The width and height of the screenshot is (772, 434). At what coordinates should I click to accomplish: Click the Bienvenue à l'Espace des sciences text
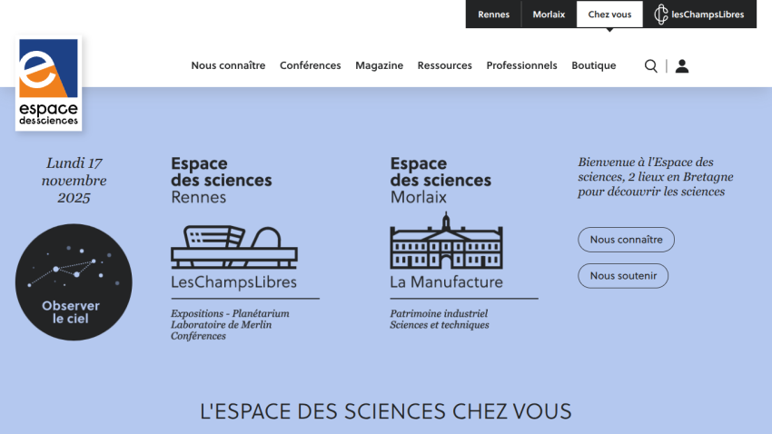pos(656,177)
